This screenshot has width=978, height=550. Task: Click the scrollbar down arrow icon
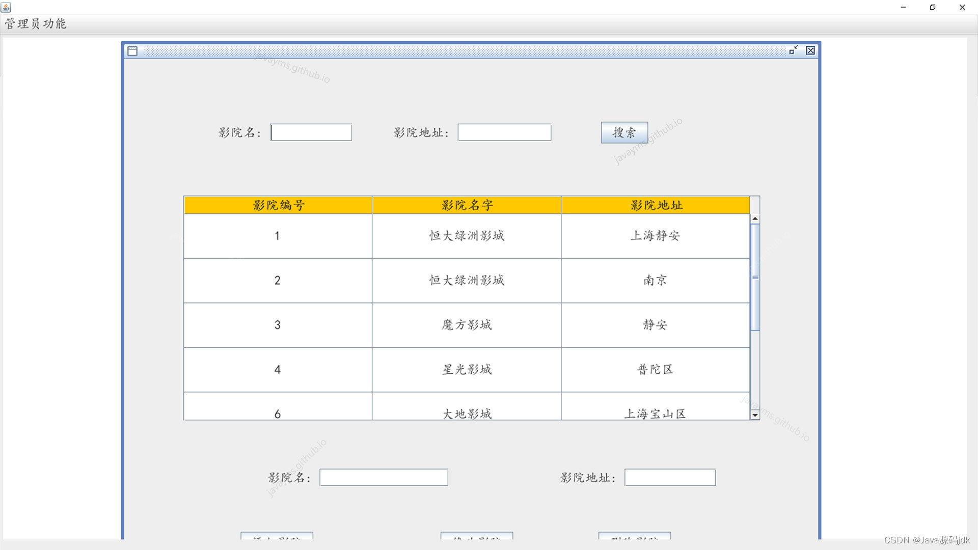[x=754, y=415]
